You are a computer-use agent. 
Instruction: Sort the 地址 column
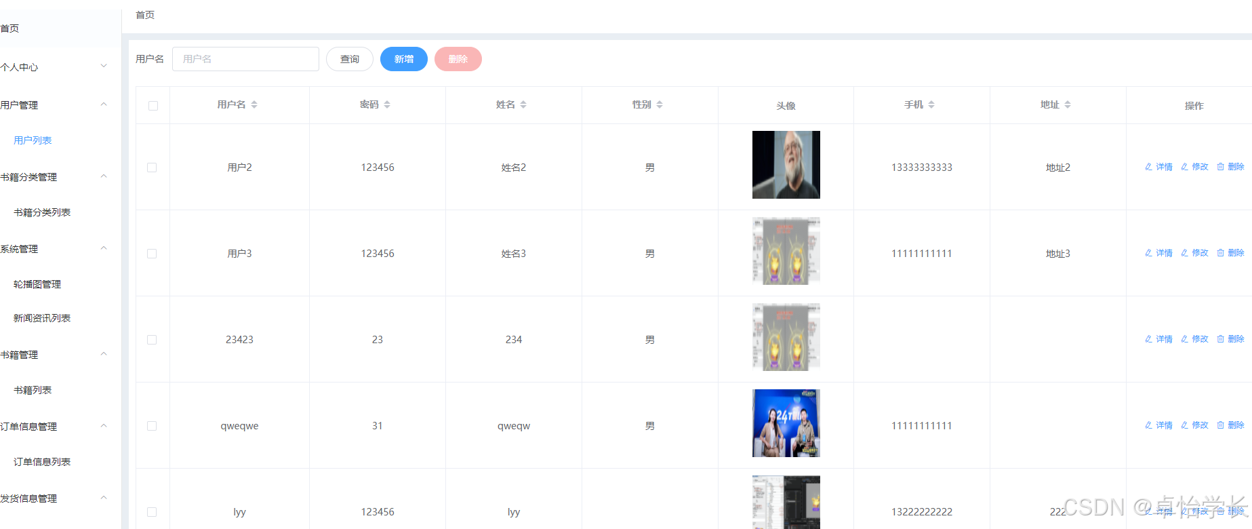pyautogui.click(x=1068, y=104)
